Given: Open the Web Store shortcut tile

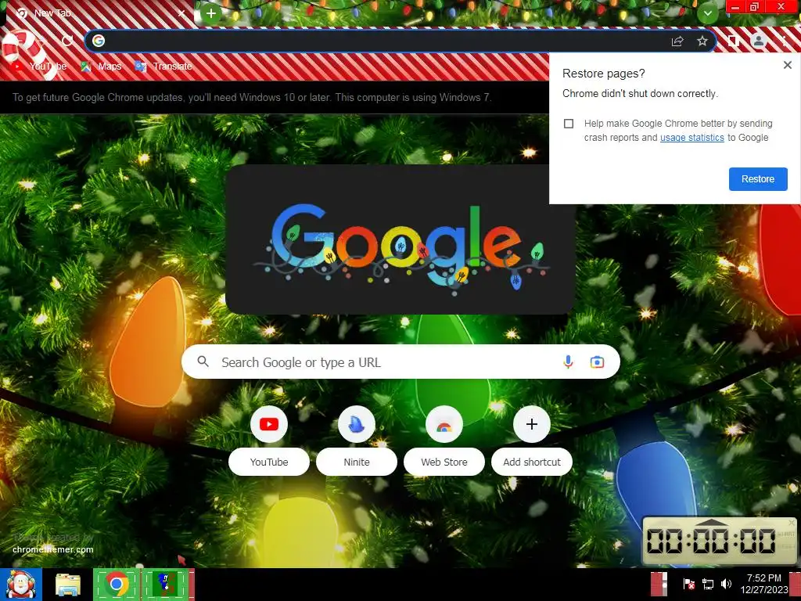Looking at the screenshot, I should [x=444, y=424].
